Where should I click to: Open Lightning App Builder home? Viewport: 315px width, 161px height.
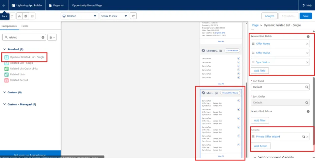(x=27, y=5)
